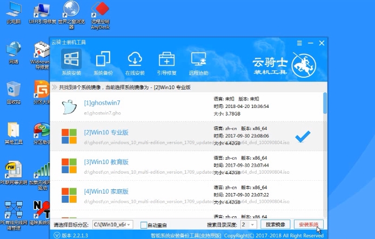Click the Windows logo of Win10 家庭版
The image size is (375, 239).
pos(69,195)
